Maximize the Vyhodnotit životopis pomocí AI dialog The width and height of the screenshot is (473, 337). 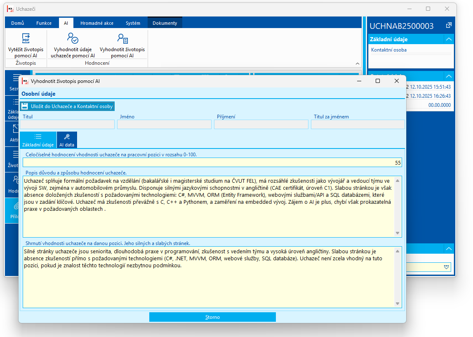point(378,81)
